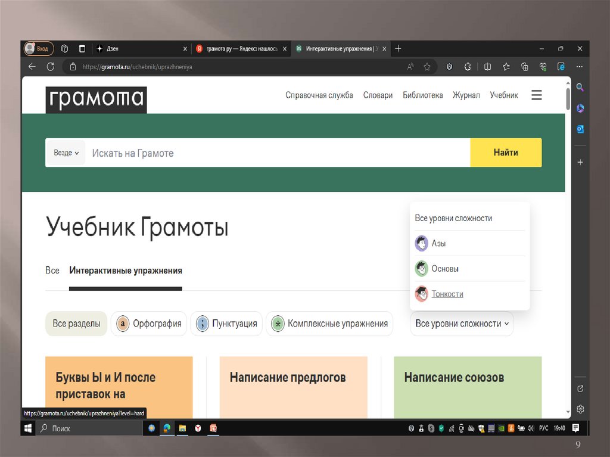Viewport: 610px width, 457px height.
Task: Collapse the Все уровни сложности dropdown
Action: pos(462,324)
